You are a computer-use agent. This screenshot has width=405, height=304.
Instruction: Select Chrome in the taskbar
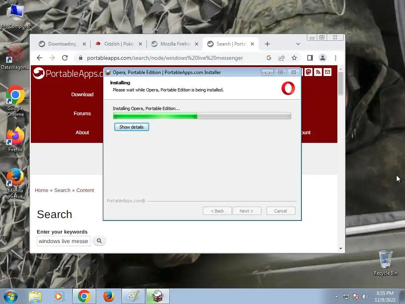coord(84,296)
